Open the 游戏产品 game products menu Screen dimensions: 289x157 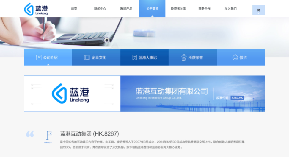(x=126, y=9)
